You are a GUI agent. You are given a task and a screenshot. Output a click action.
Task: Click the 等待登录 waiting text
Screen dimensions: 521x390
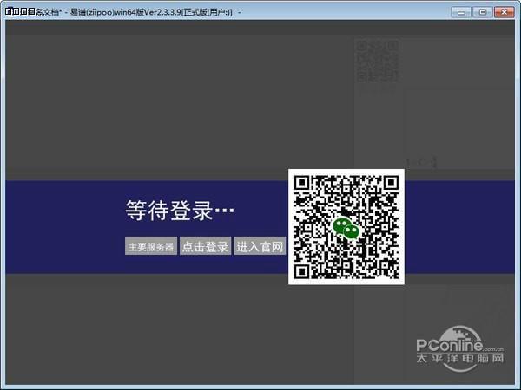click(180, 210)
